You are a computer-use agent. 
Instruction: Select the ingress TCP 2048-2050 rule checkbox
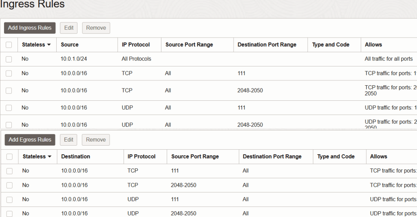(x=9, y=91)
